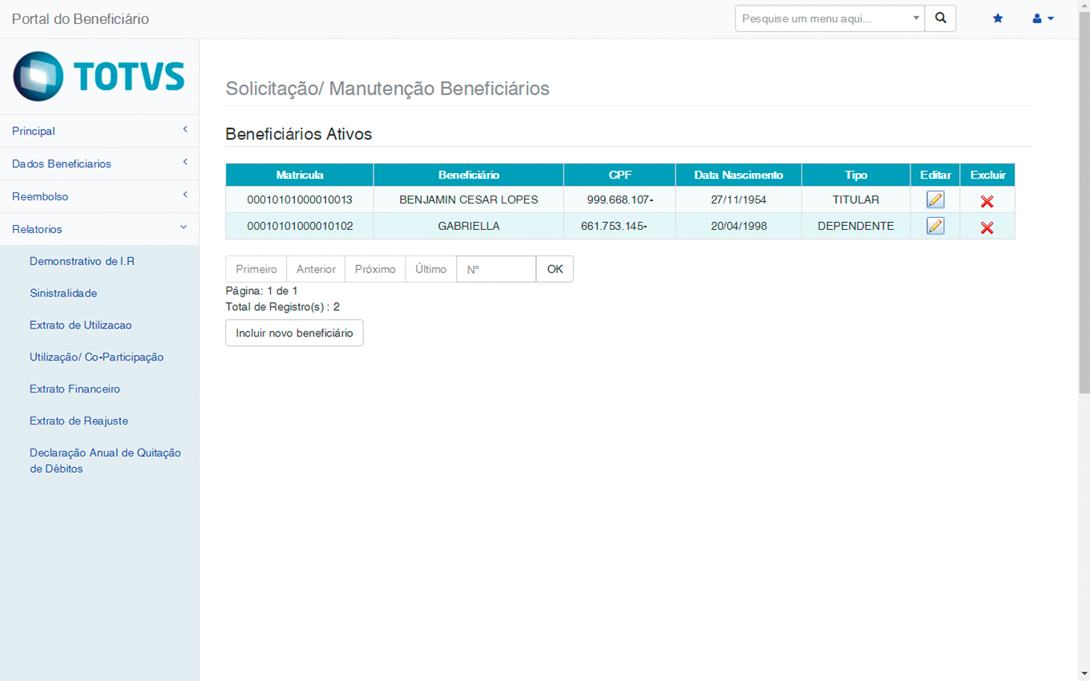The image size is (1090, 681).
Task: Click the magnifying glass search button
Action: point(940,18)
